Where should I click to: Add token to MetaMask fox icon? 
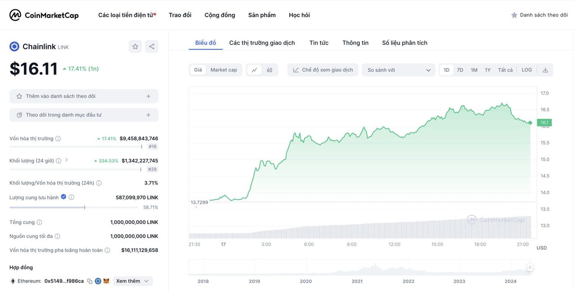tap(106, 281)
